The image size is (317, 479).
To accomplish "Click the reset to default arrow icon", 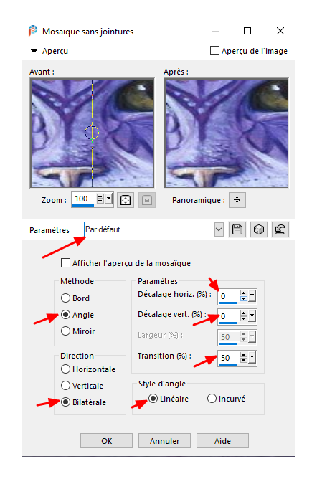I will [x=280, y=229].
